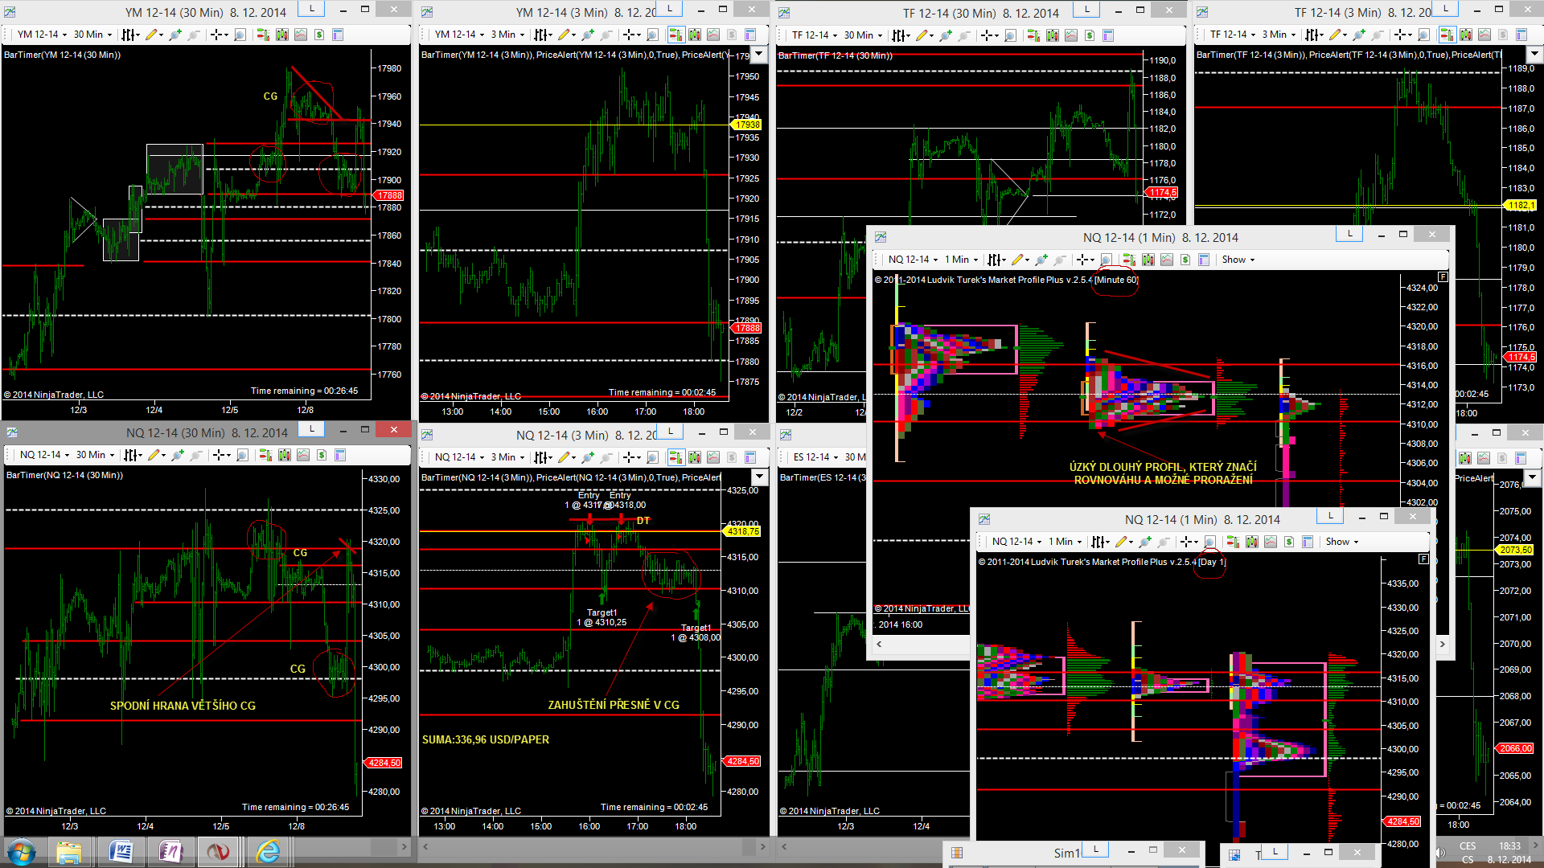Open Properties icon in NQ 30 Min toolbar
This screenshot has width=1544, height=868.
(340, 456)
